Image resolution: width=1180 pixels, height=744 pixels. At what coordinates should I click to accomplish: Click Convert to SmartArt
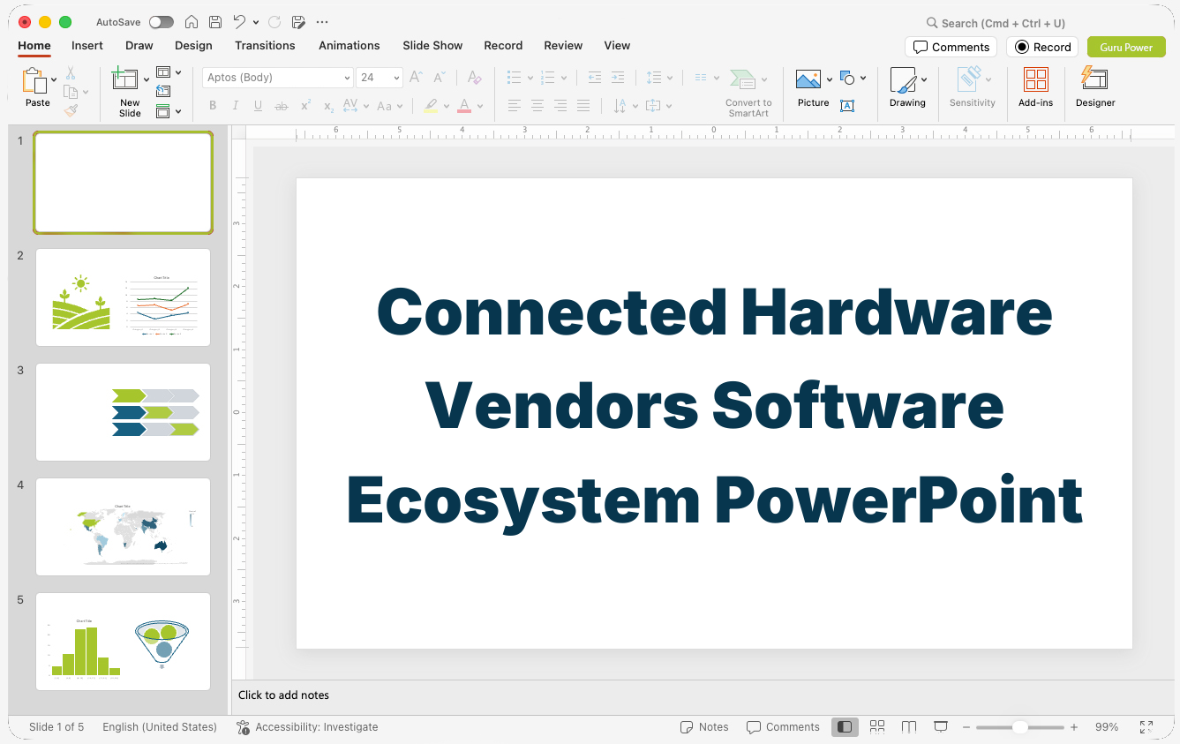coord(748,93)
